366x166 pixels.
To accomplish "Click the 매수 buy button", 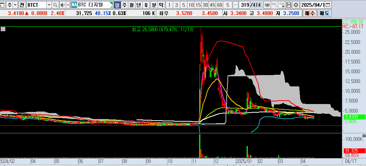I will coord(310,13).
